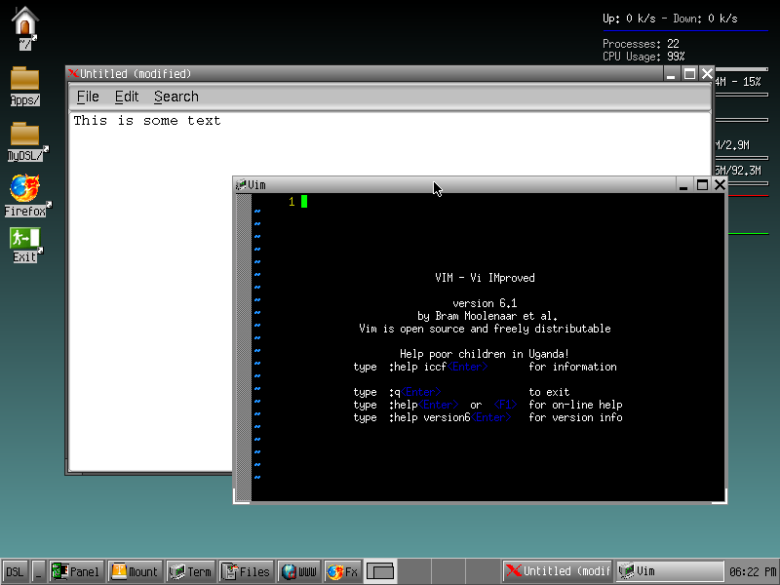Image resolution: width=780 pixels, height=585 pixels.
Task: Click the X icon in Untitled title bar
Action: pos(73,74)
